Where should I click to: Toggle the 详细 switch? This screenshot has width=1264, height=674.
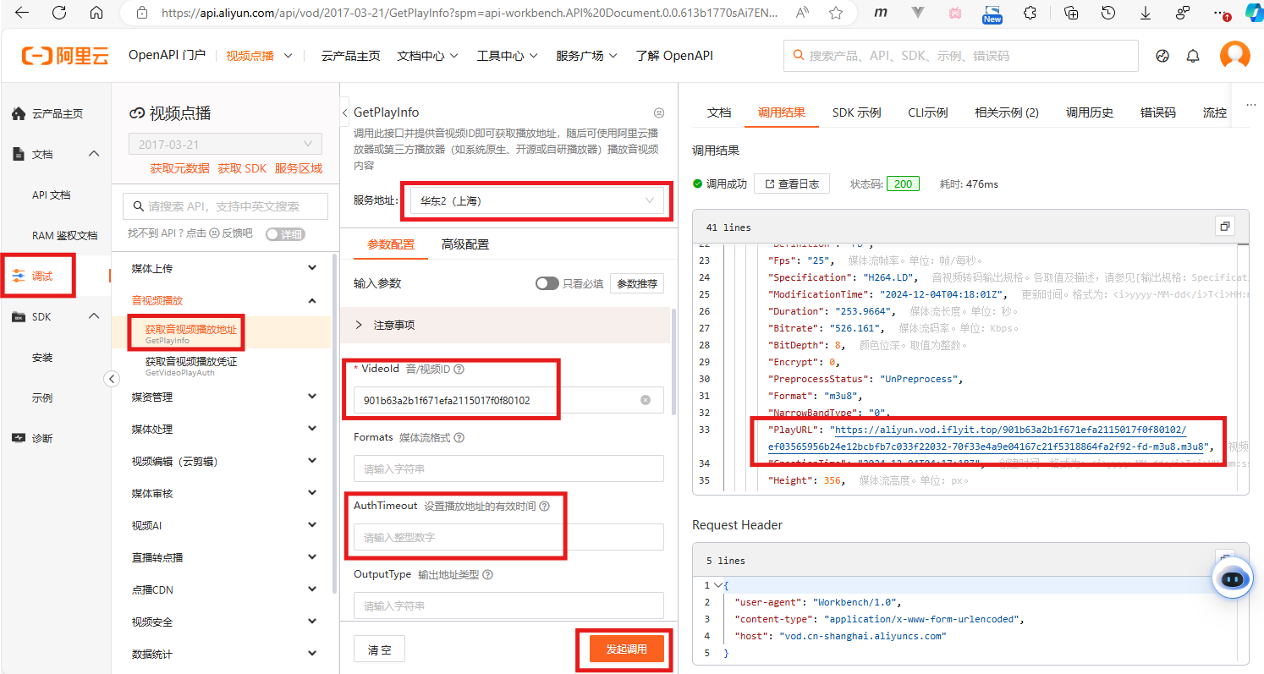285,234
